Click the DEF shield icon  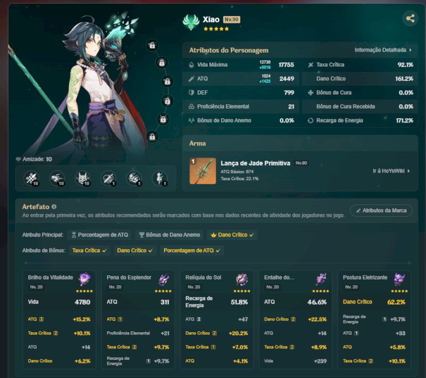[x=191, y=93]
